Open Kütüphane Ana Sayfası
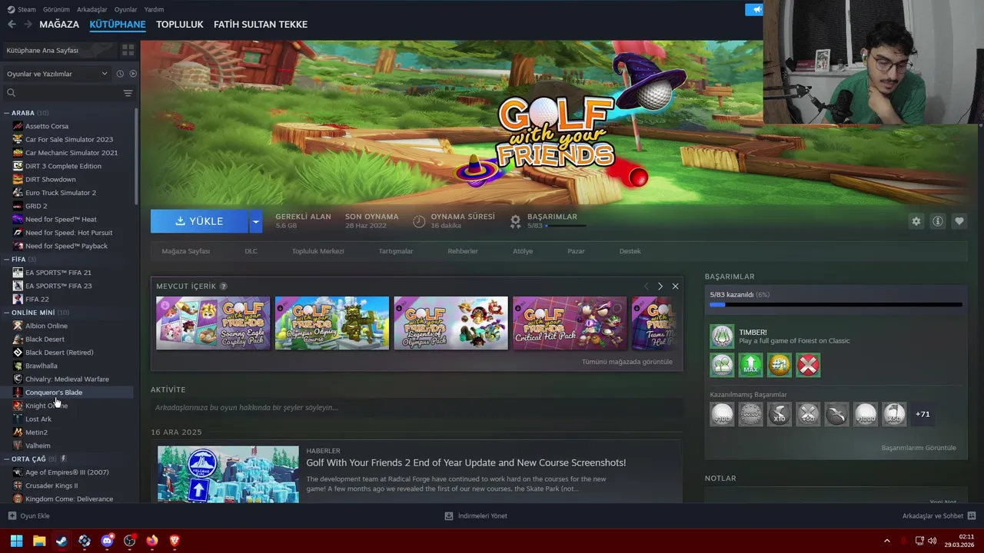The height and width of the screenshot is (553, 984). click(42, 50)
